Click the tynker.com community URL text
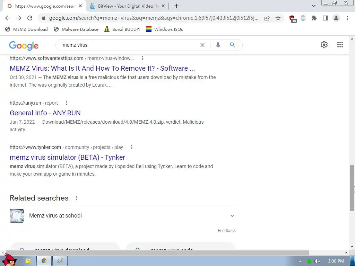The width and height of the screenshot is (355, 266). [x=66, y=147]
